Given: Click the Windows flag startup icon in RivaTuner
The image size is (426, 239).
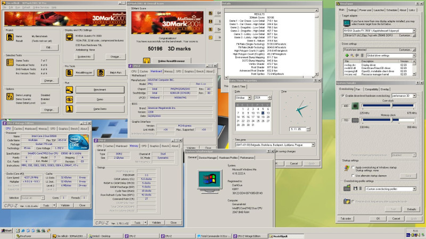Looking at the screenshot, I should click(347, 168).
